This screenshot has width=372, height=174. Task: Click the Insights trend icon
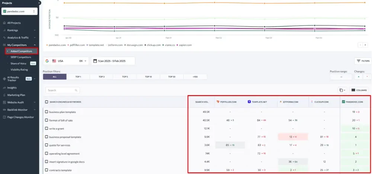tap(4, 88)
